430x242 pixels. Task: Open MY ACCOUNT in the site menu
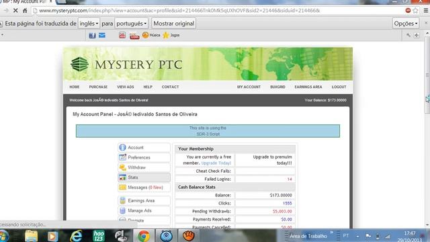pyautogui.click(x=249, y=87)
